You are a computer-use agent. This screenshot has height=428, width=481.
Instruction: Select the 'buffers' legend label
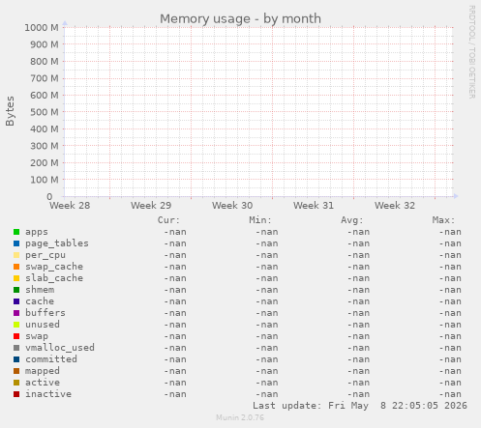click(x=45, y=313)
